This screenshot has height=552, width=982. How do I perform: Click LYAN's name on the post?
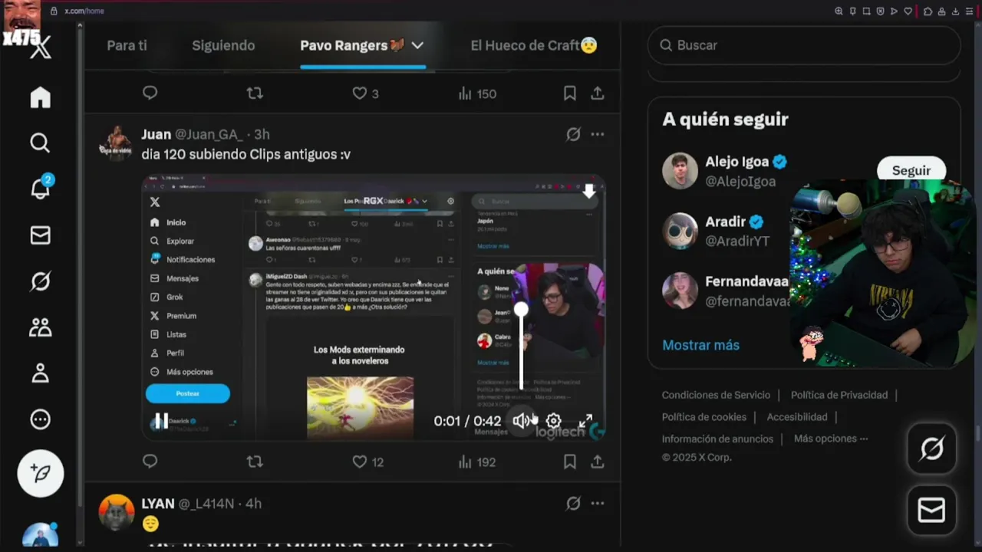tap(158, 504)
